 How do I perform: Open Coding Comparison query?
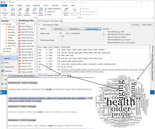click(x=53, y=9)
